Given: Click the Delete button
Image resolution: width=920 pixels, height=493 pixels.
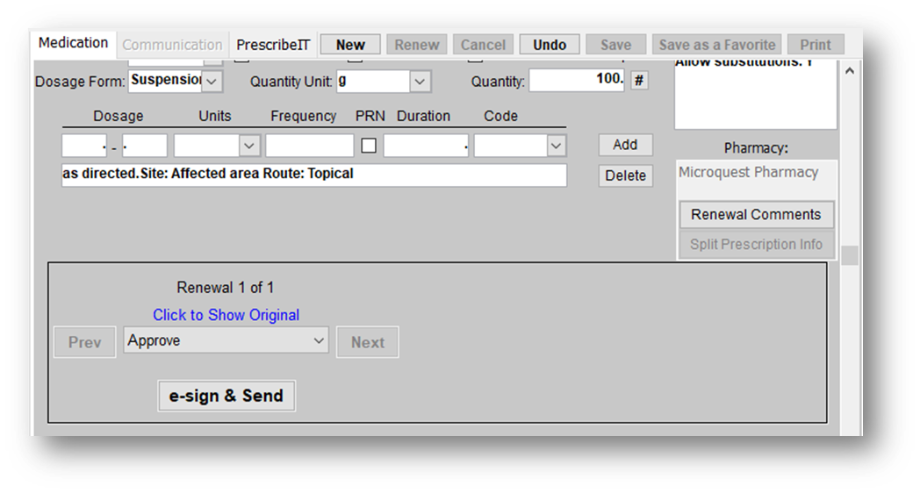Looking at the screenshot, I should (625, 175).
